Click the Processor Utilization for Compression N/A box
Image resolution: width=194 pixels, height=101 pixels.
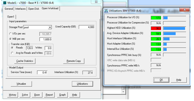[156, 23]
